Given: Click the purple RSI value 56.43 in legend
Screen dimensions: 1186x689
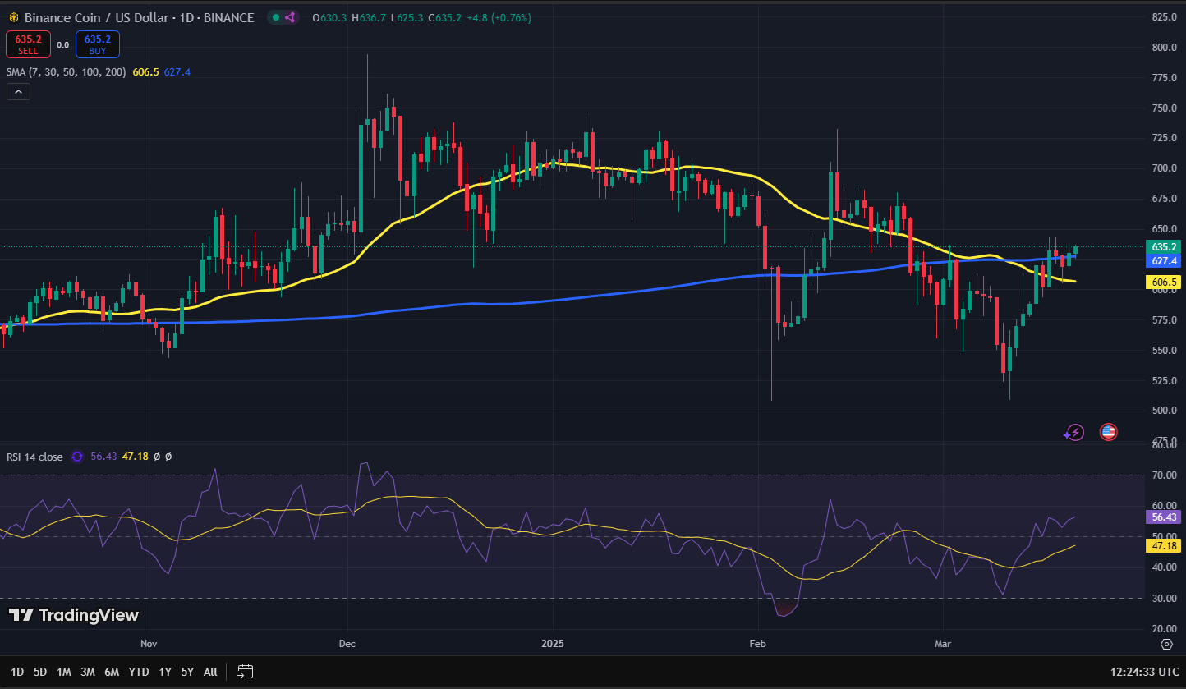Looking at the screenshot, I should 103,457.
